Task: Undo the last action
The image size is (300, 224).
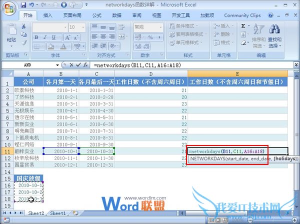Action: (31, 5)
